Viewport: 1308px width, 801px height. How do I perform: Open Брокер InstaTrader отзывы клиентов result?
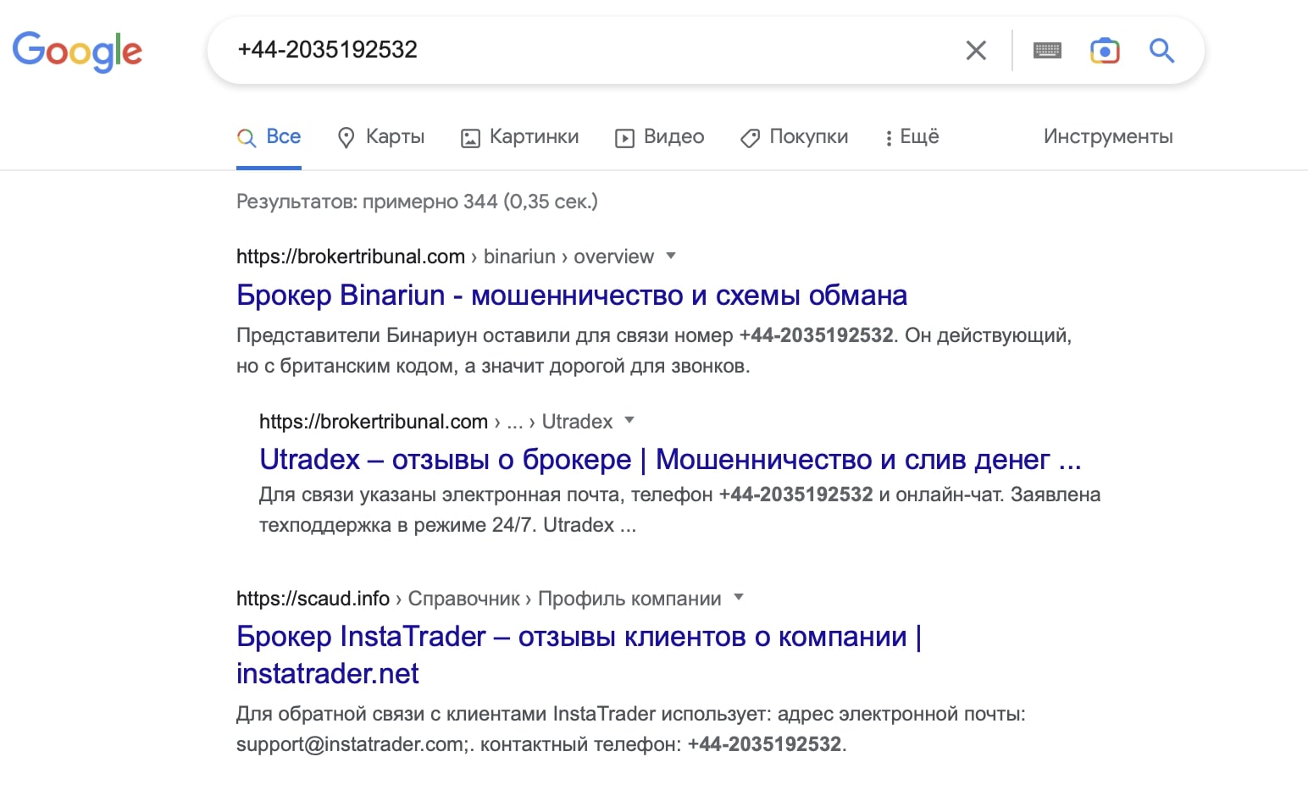pos(579,655)
